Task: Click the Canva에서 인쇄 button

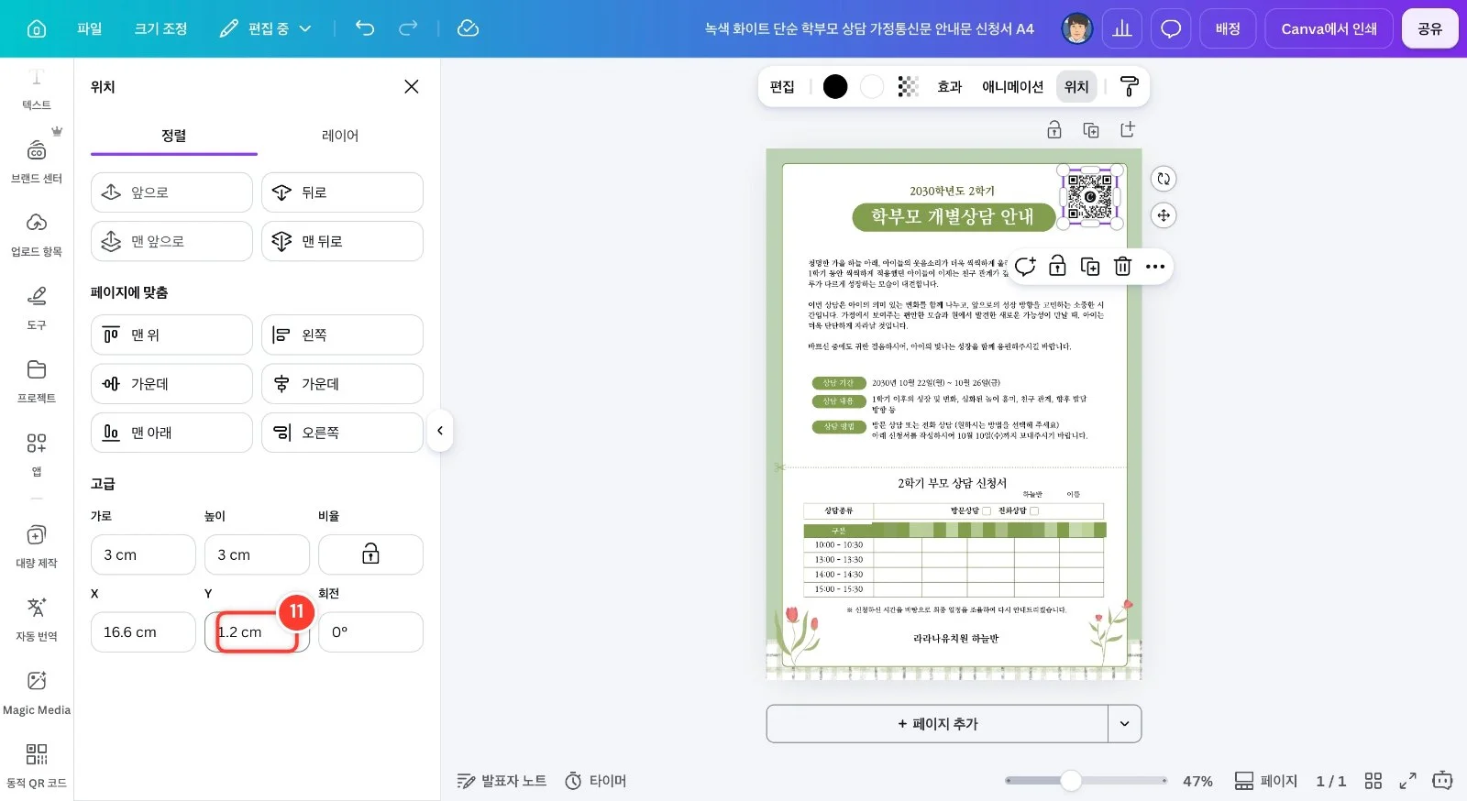Action: (x=1329, y=28)
